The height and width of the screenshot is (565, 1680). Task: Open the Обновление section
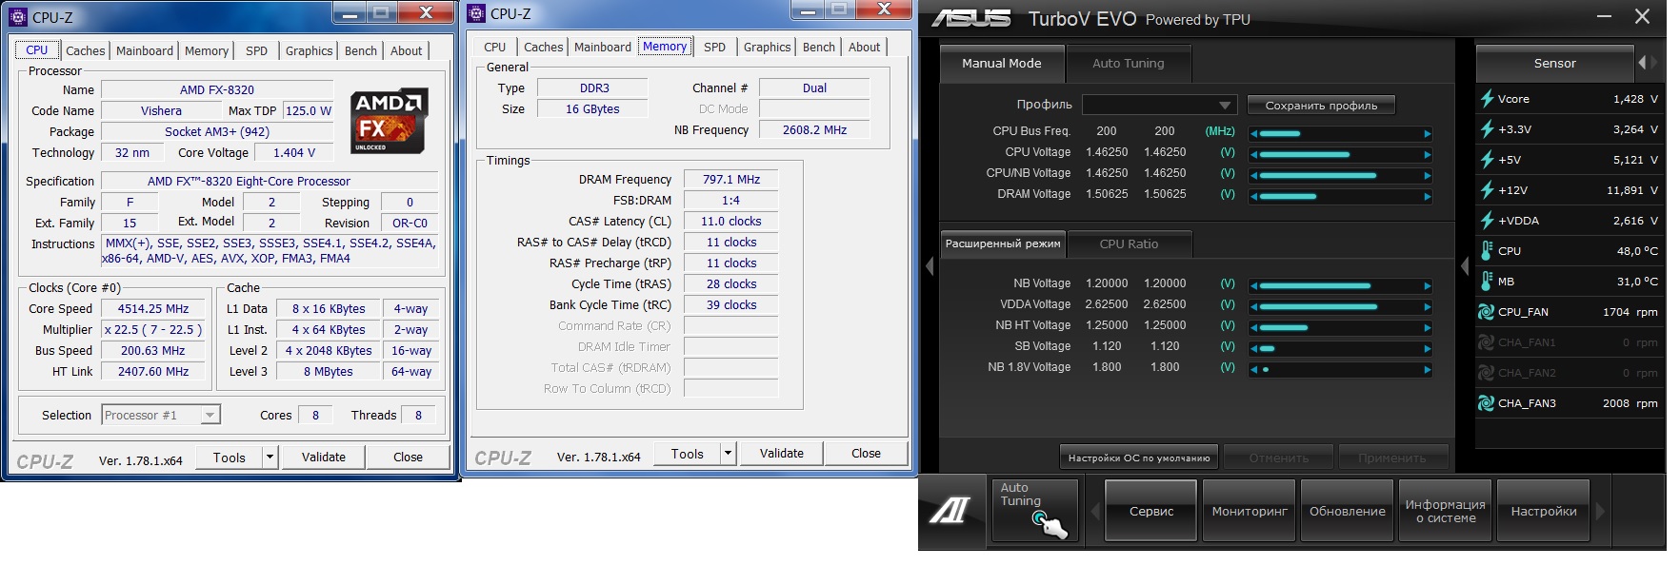1347,511
